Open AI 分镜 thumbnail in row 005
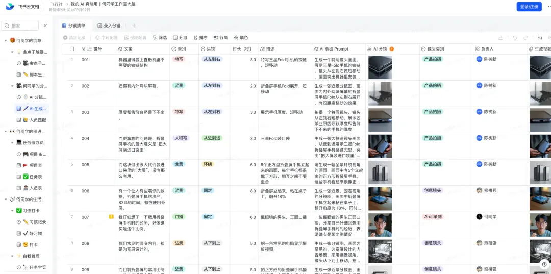The width and height of the screenshot is (551, 274). coord(380,172)
